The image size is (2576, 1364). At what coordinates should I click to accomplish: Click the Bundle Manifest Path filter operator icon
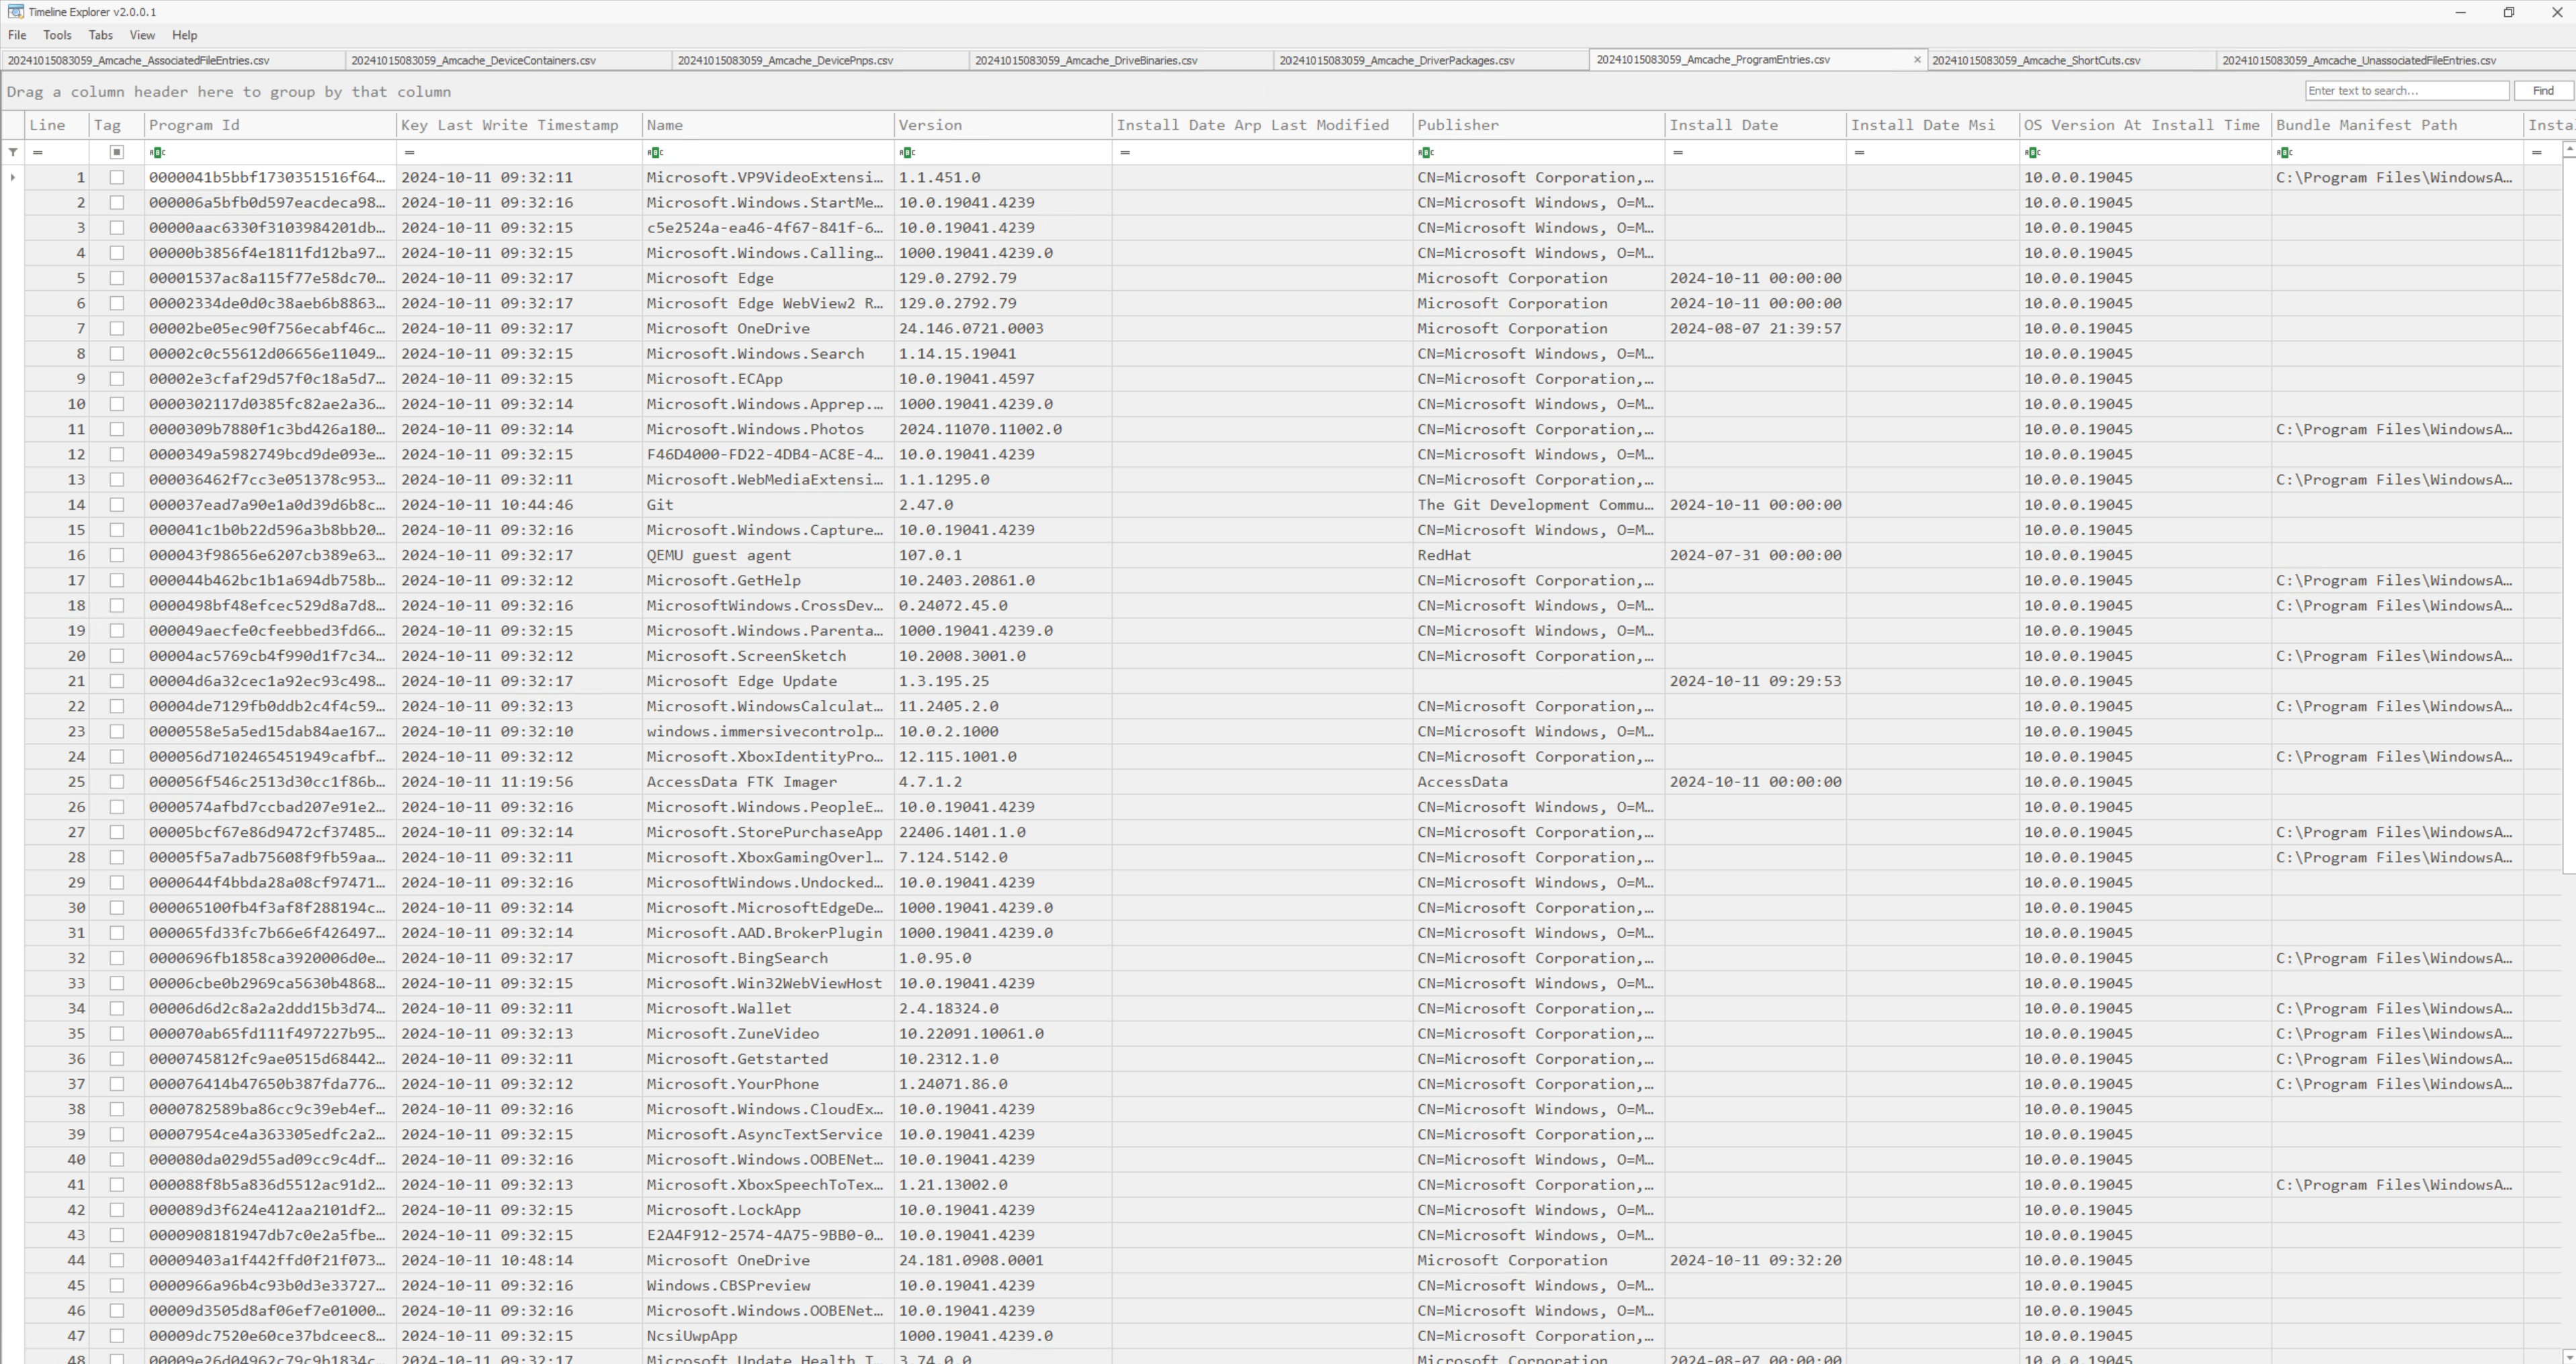pyautogui.click(x=2285, y=152)
